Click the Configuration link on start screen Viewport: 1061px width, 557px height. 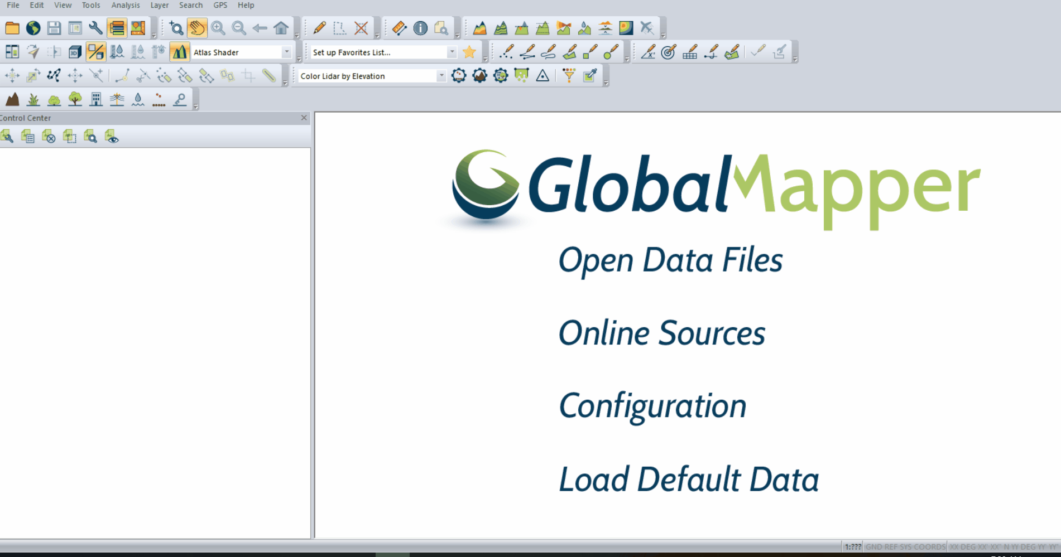click(x=652, y=406)
